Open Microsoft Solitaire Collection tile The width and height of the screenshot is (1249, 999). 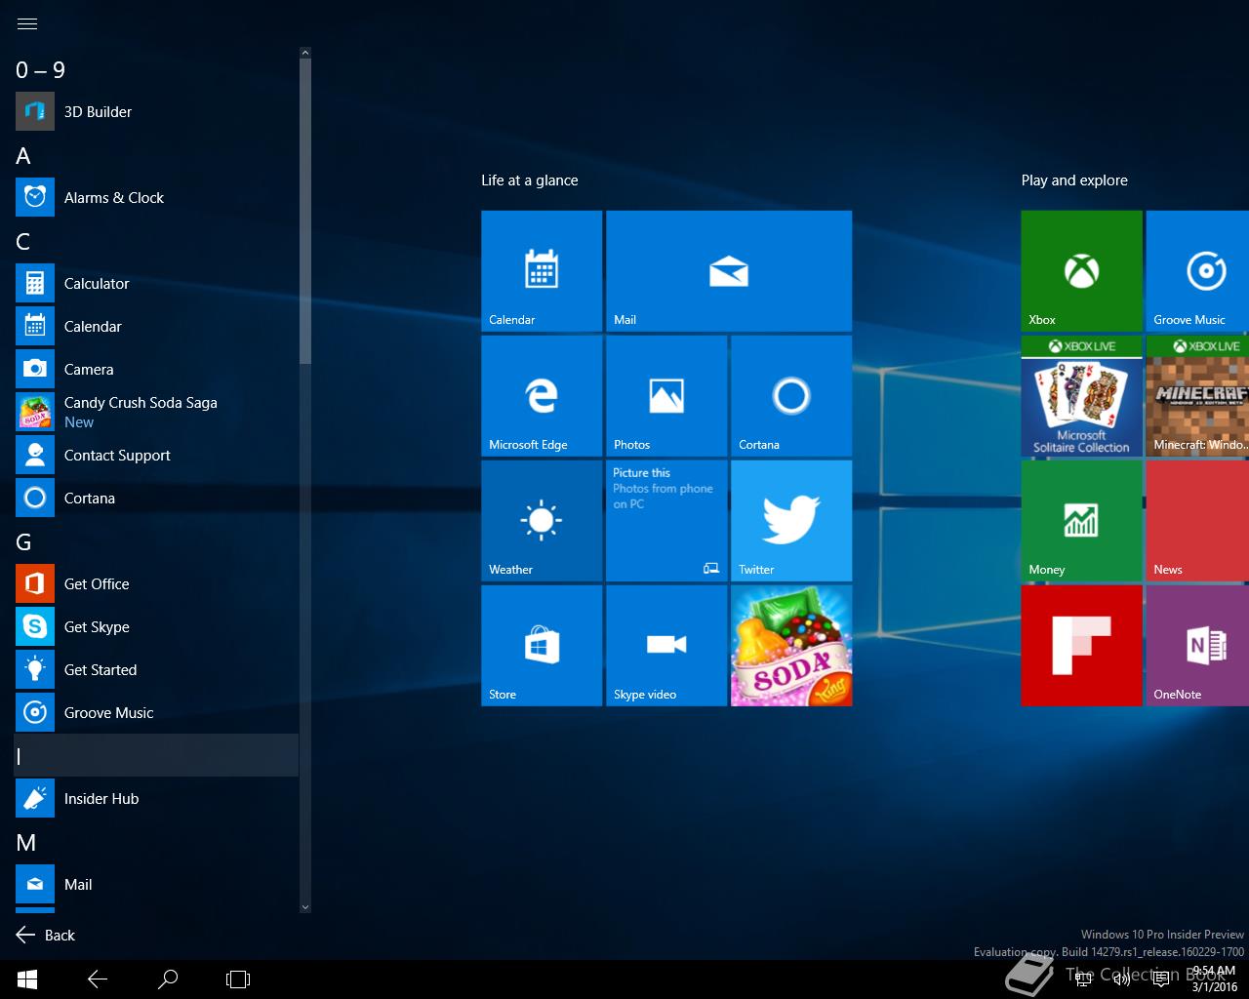coord(1081,396)
